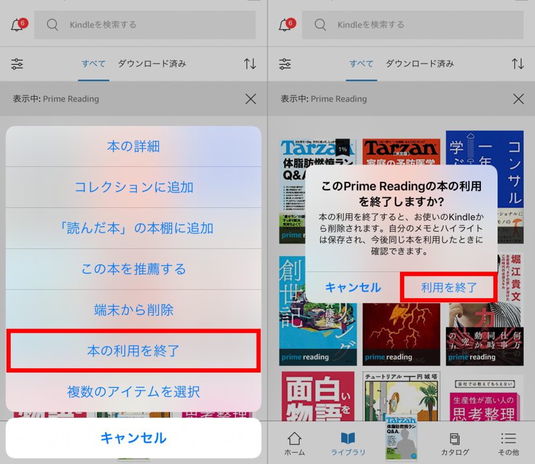Tap the search magnifier in right screen
Viewport: 535px width, 464px height.
coord(320,24)
